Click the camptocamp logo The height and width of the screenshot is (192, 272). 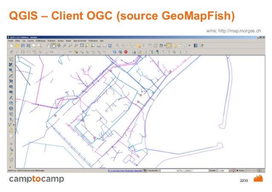[x=37, y=179]
